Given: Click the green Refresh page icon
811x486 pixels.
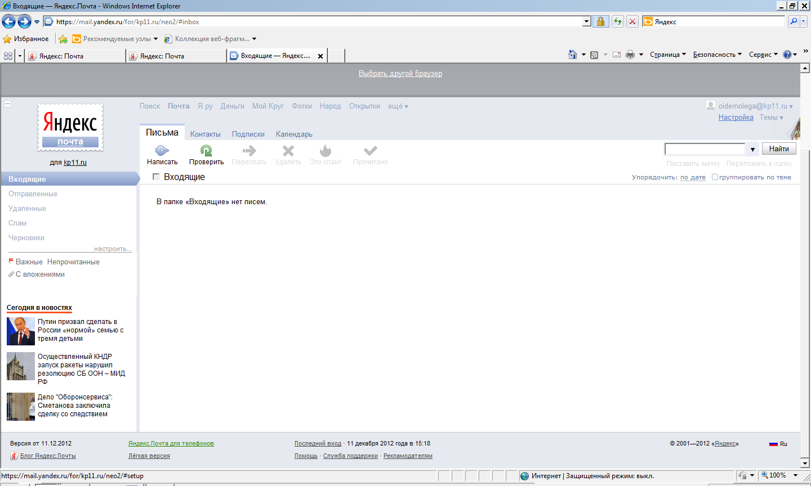Looking at the screenshot, I should pyautogui.click(x=618, y=21).
